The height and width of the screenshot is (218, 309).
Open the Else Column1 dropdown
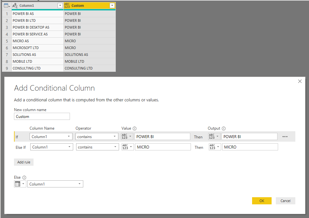55,184
